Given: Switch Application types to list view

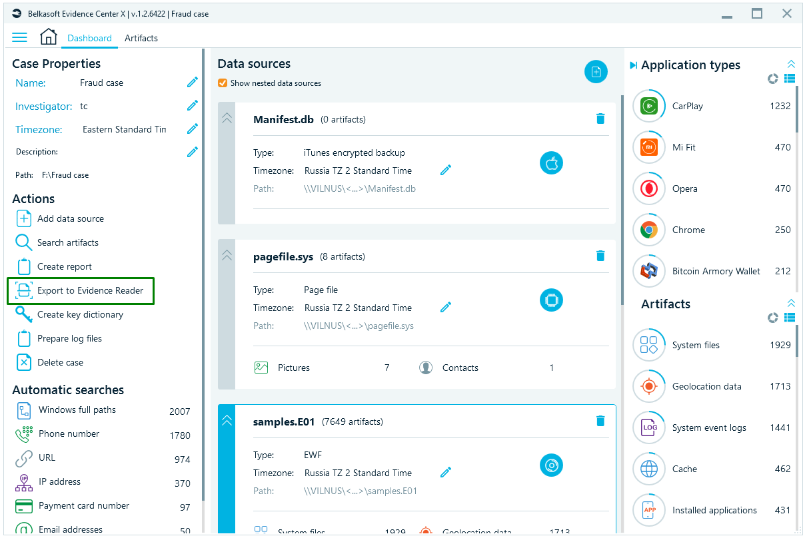Looking at the screenshot, I should tap(790, 79).
